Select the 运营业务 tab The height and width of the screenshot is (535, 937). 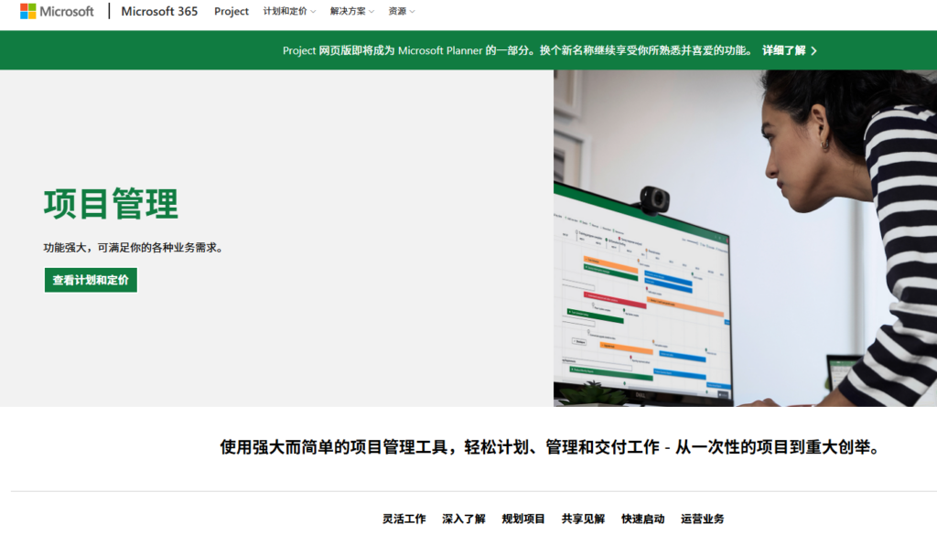(702, 519)
